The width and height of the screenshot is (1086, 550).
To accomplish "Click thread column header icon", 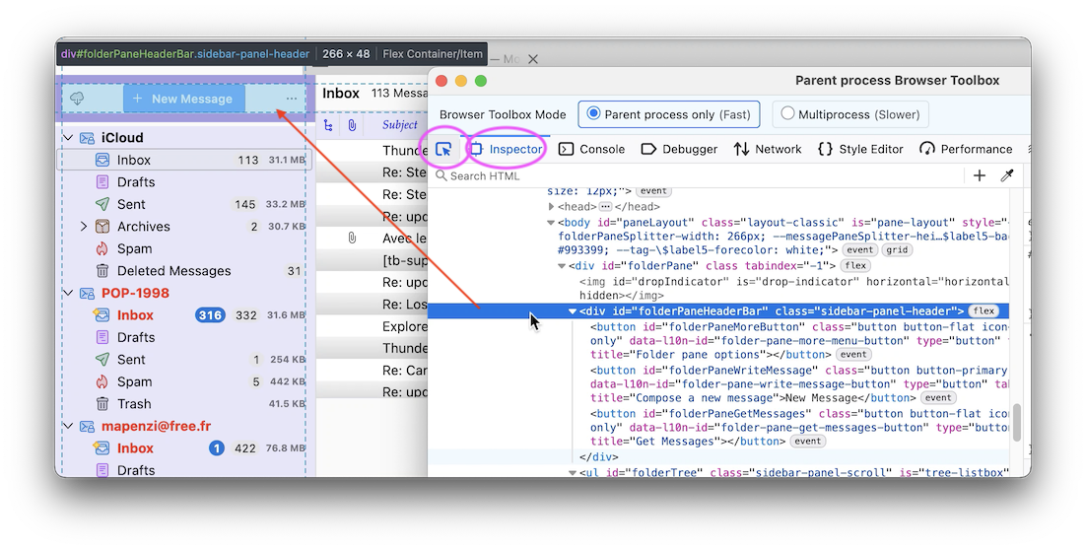I will (327, 125).
